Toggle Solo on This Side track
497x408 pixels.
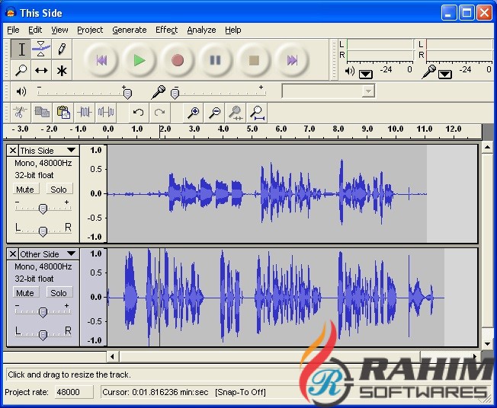(x=59, y=190)
